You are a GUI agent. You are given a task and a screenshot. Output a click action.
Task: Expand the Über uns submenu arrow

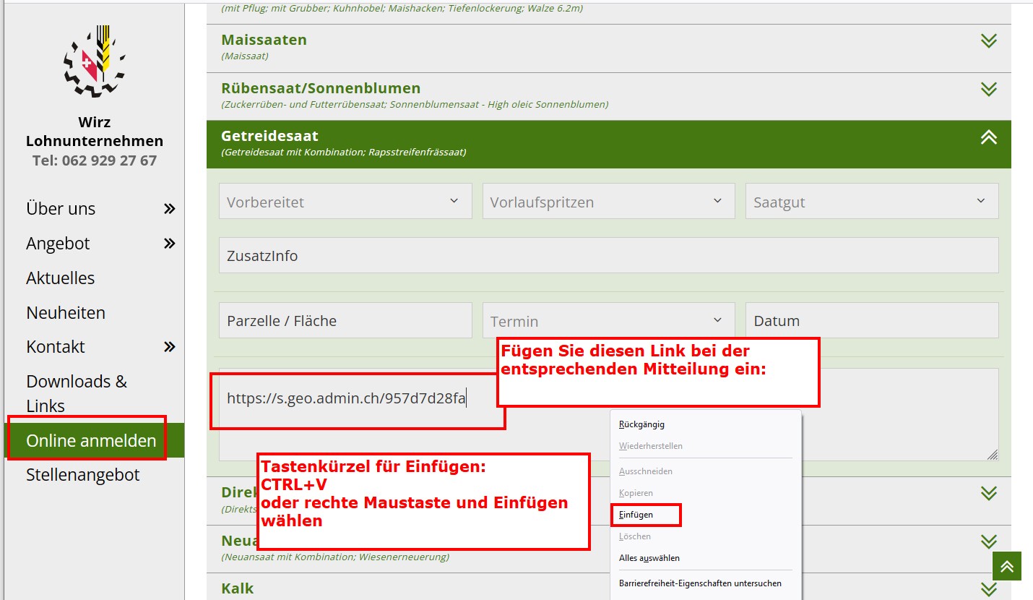[x=169, y=209]
